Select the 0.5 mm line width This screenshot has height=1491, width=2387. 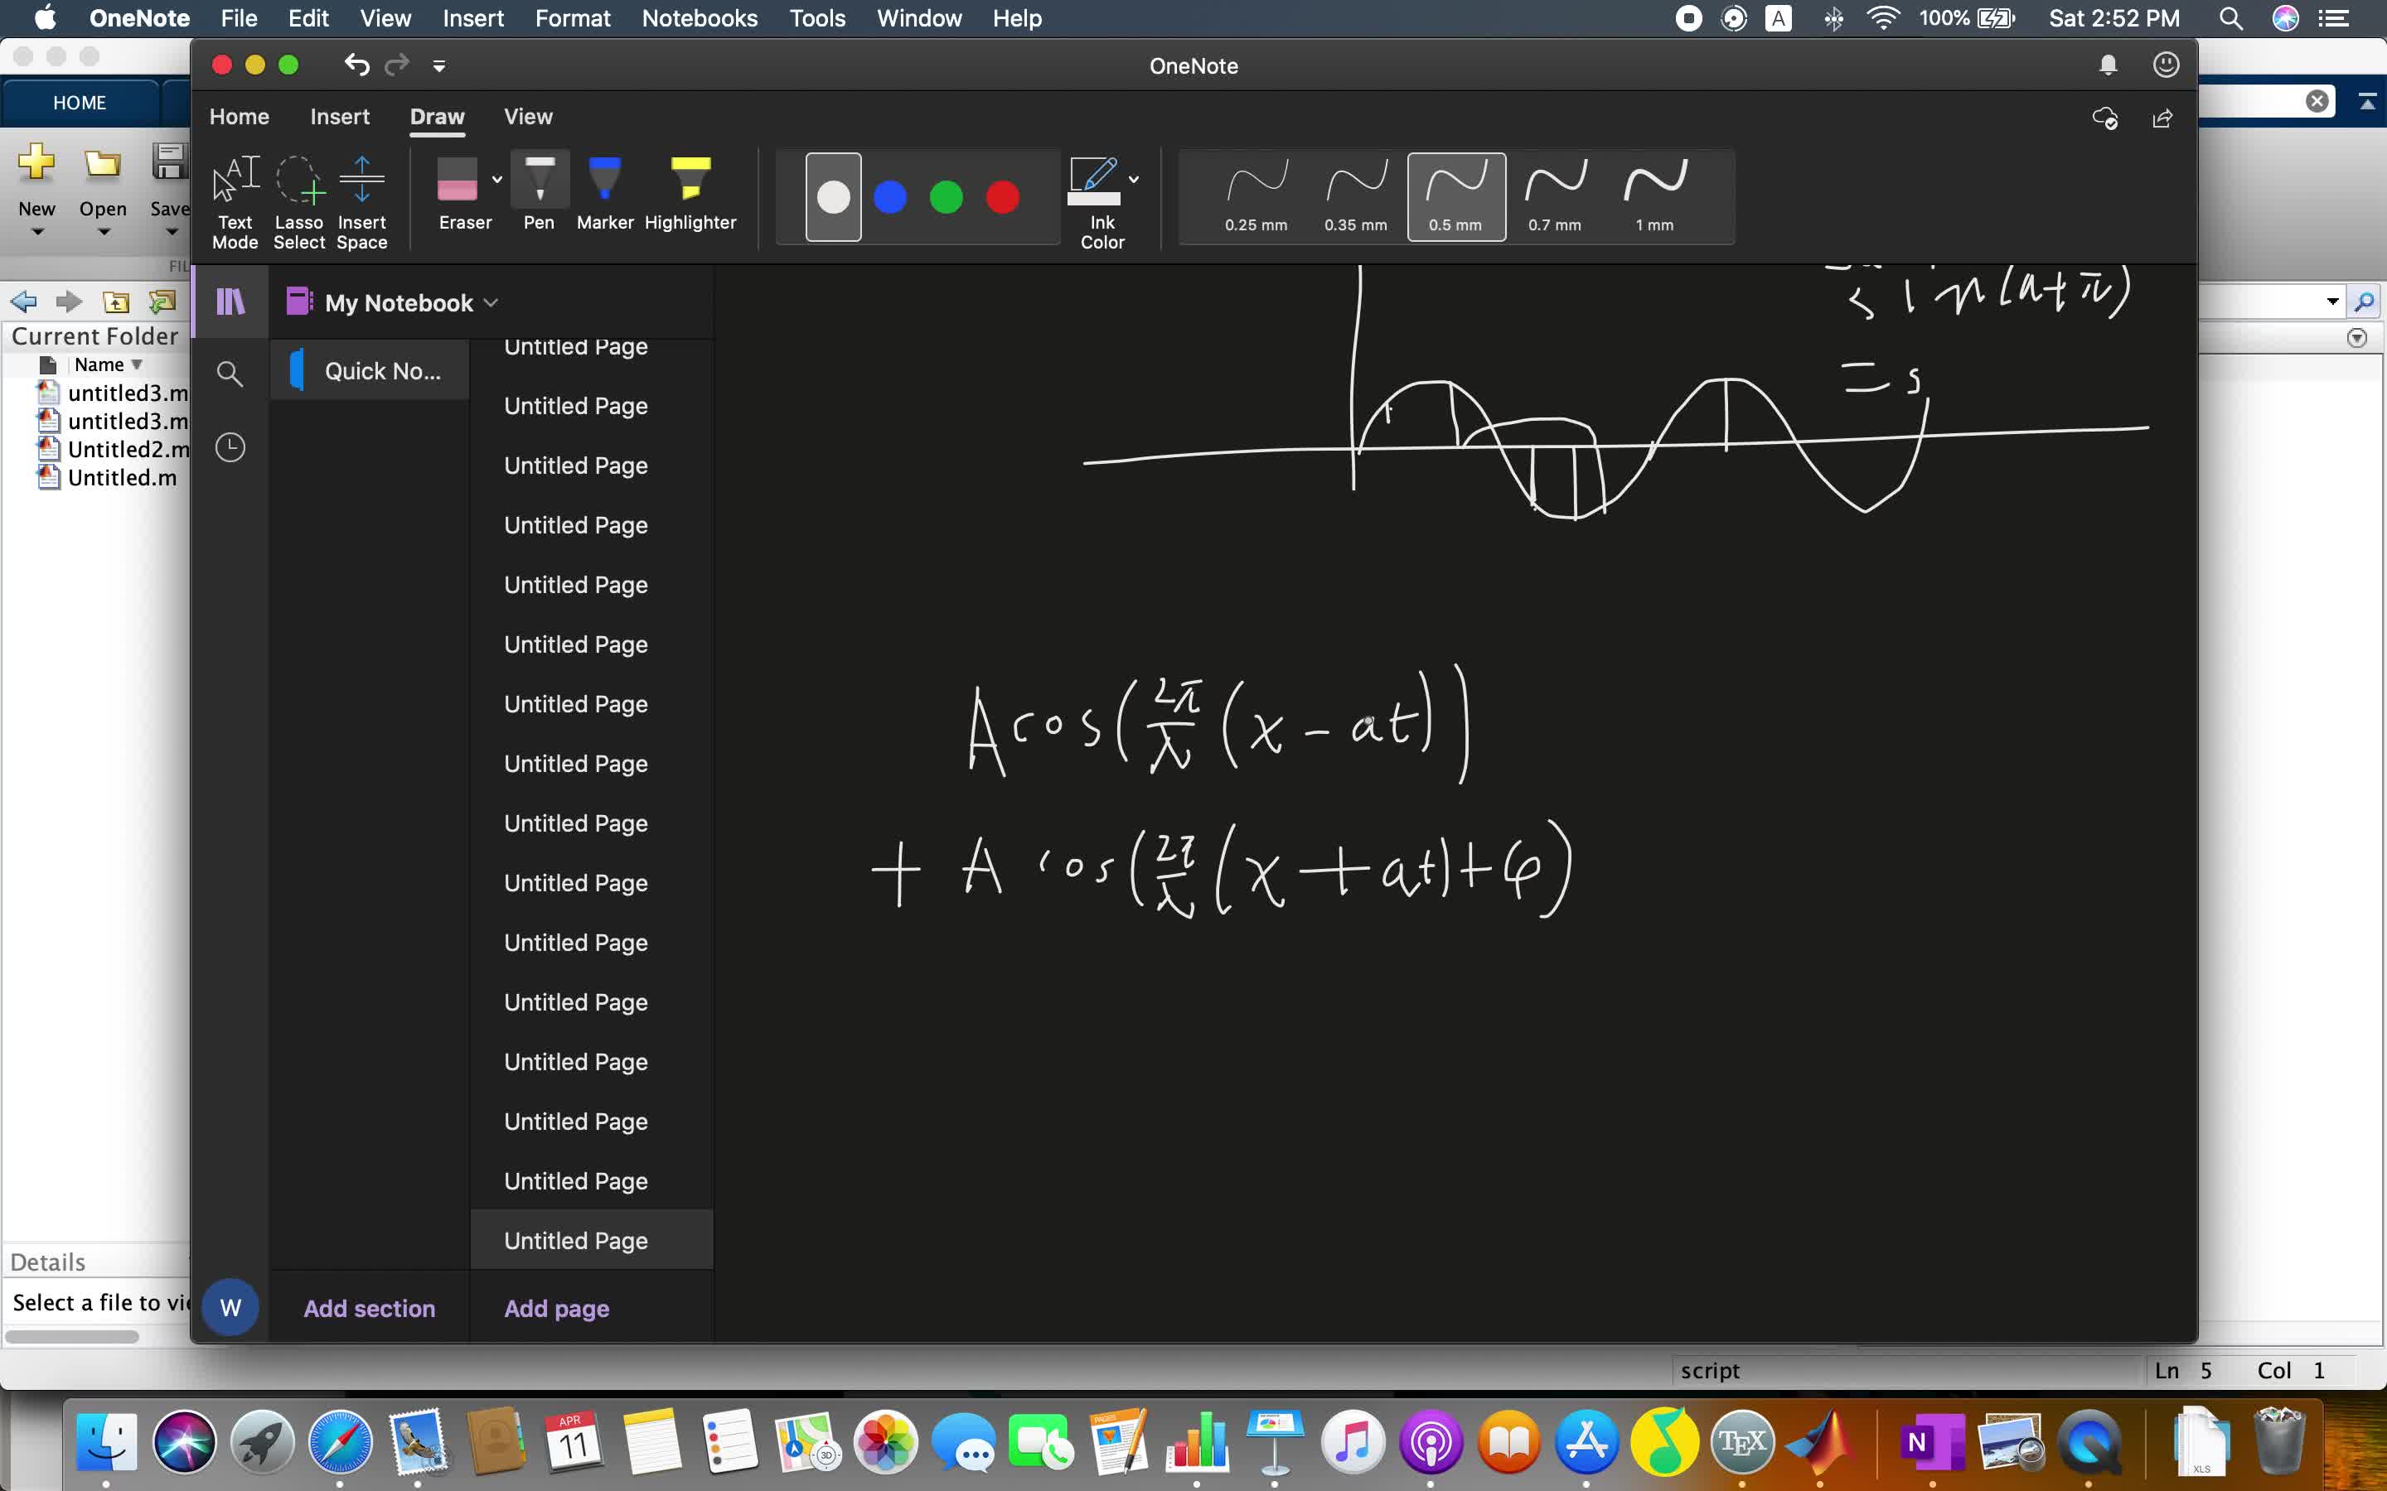(x=1455, y=194)
